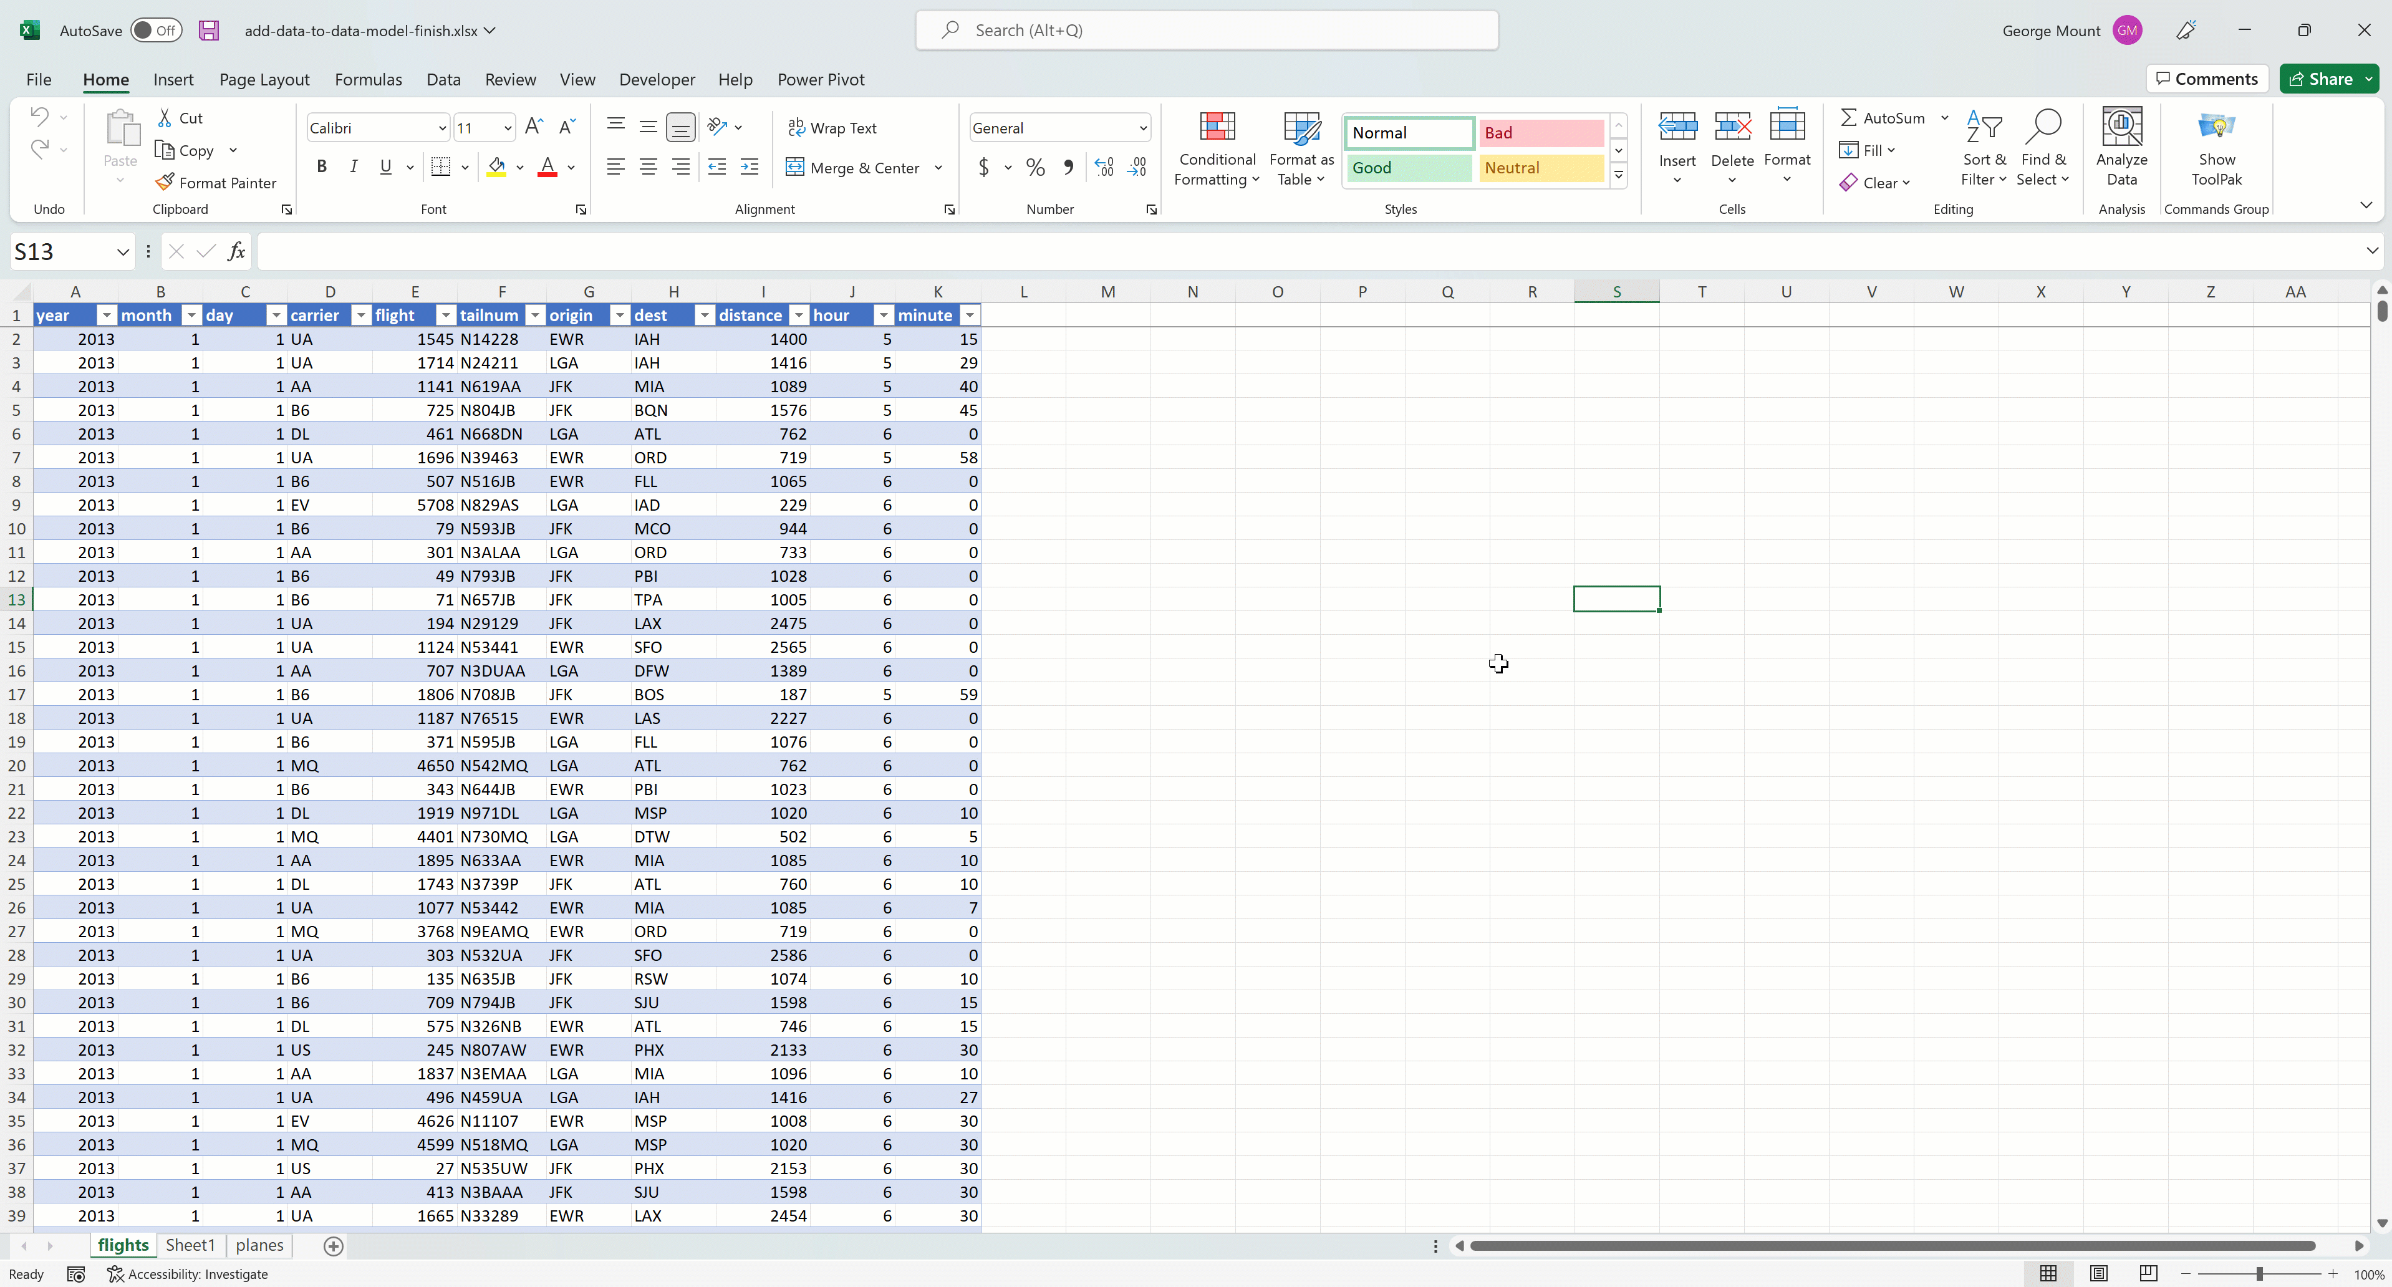Expand the font name Calibri combo box

[442, 128]
